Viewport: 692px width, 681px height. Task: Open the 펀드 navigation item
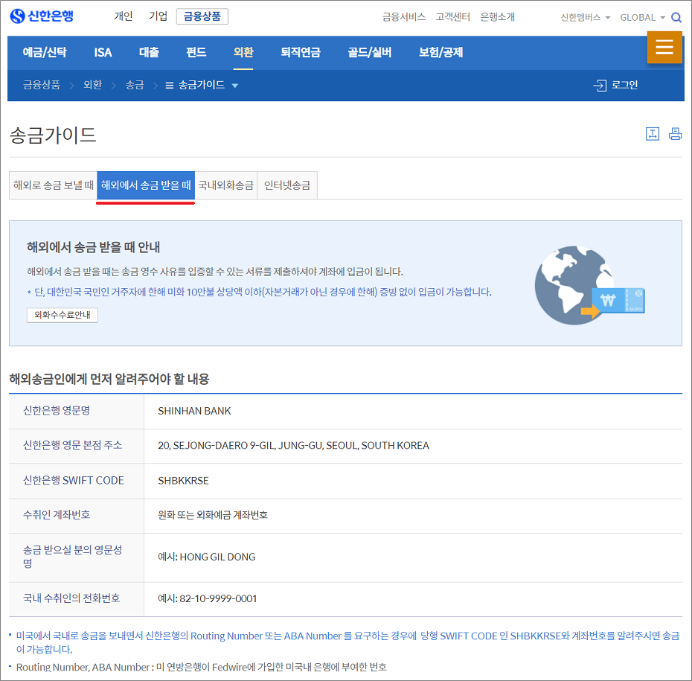pyautogui.click(x=196, y=52)
